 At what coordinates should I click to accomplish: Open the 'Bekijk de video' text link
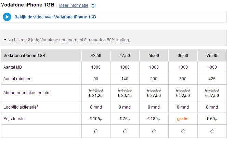click(x=55, y=17)
